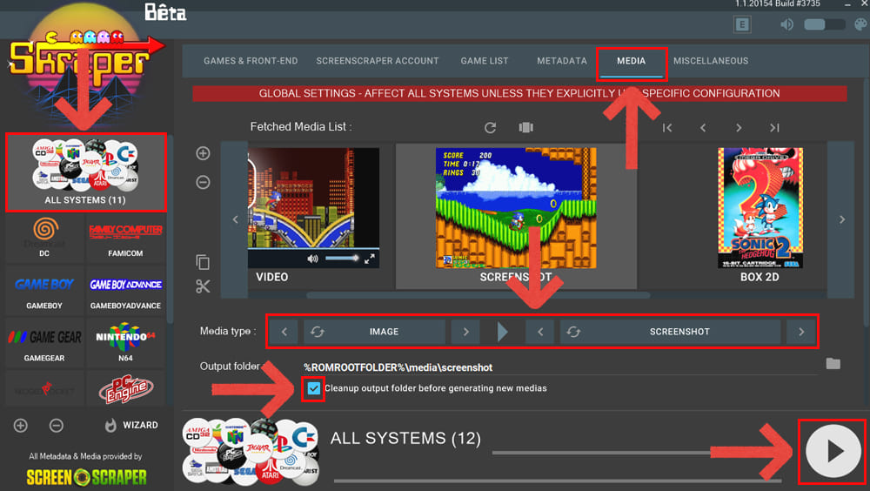Go to next media item in header
Viewport: 870px width, 491px height.
point(739,128)
